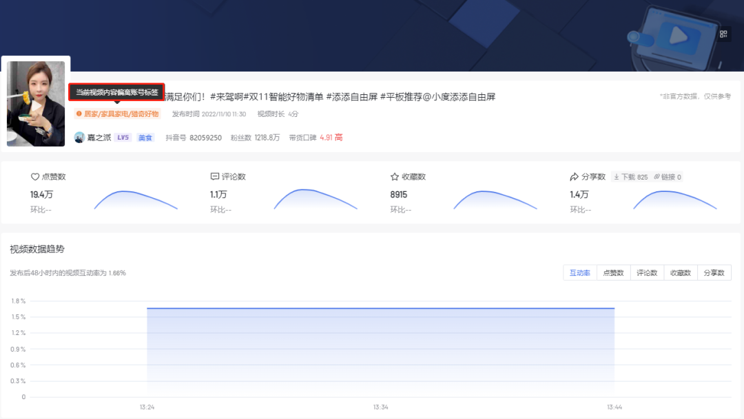Select the 收藏数 chart tab
Image resolution: width=744 pixels, height=419 pixels.
click(680, 272)
